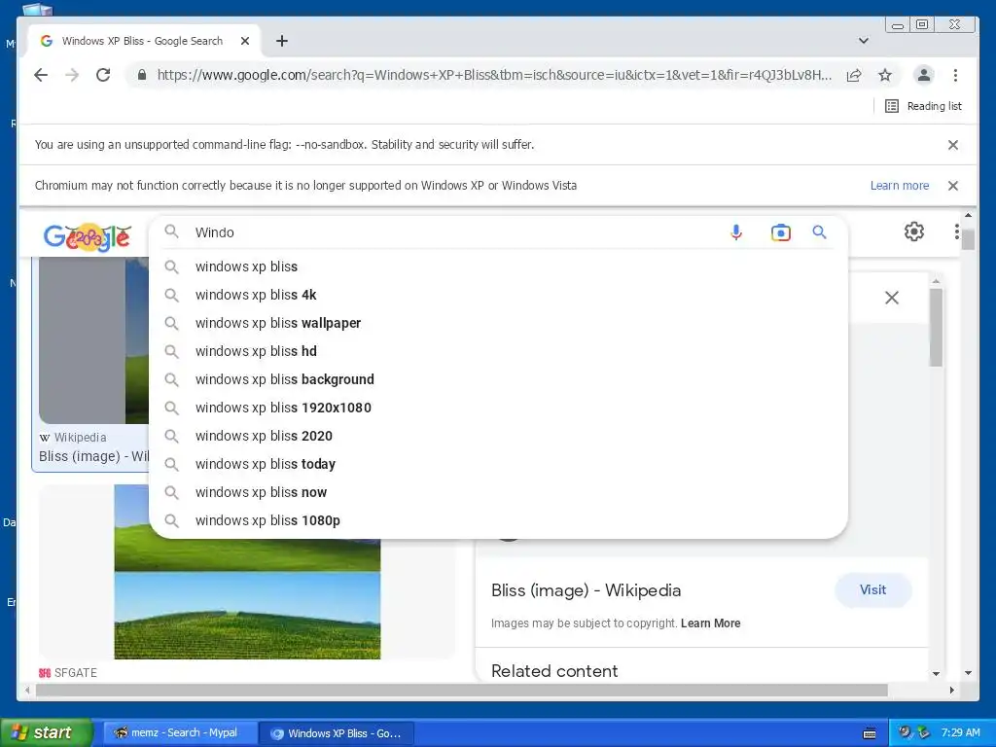The width and height of the screenshot is (996, 747).
Task: Click magnifier icon beside 'wallpaper' suggestion
Action: point(171,323)
